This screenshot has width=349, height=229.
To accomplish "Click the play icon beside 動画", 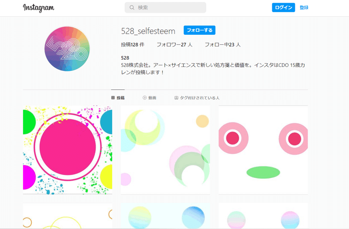I will point(144,98).
